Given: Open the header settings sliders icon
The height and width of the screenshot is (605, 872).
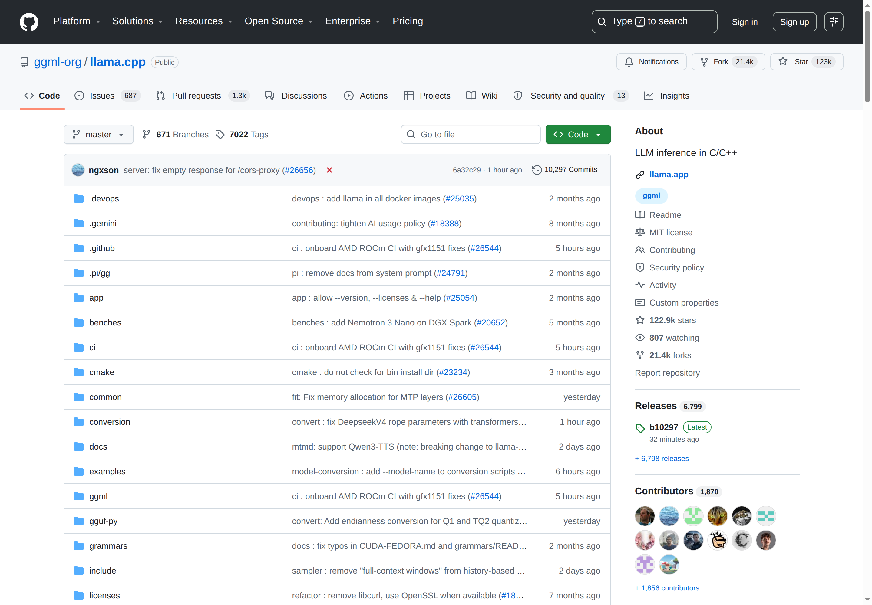Looking at the screenshot, I should (833, 21).
